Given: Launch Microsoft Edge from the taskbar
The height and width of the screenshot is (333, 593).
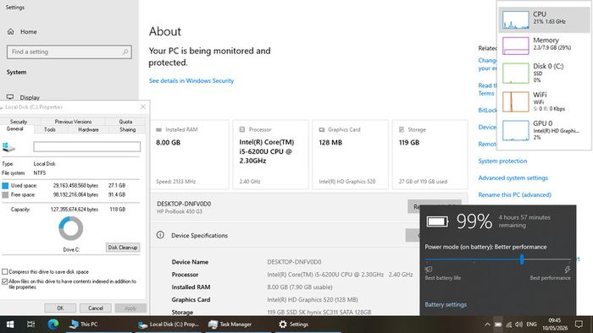Looking at the screenshot, I should click(x=53, y=324).
